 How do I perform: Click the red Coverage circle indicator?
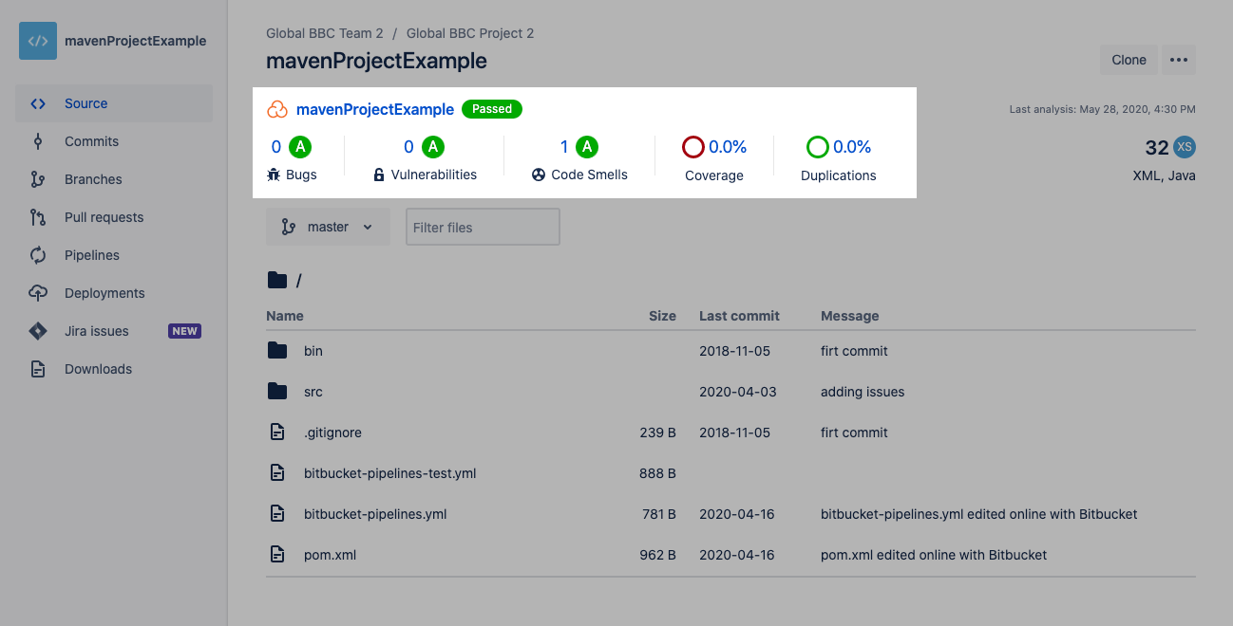click(693, 147)
